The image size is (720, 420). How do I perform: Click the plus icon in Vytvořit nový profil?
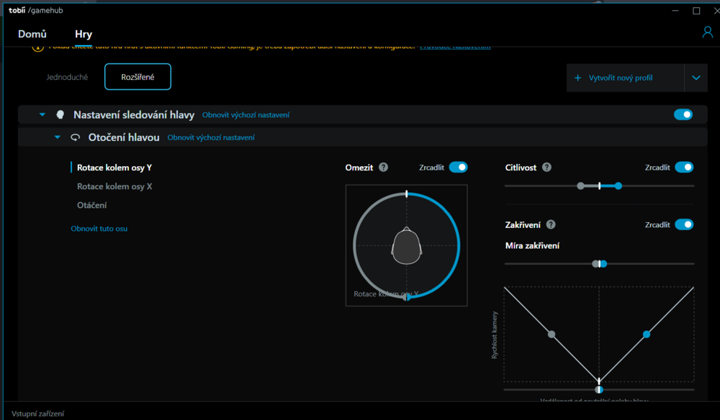pos(577,78)
